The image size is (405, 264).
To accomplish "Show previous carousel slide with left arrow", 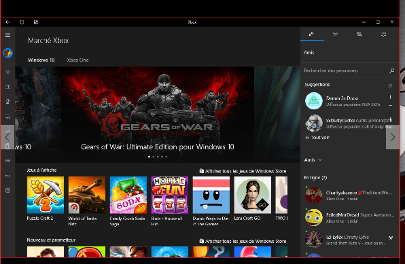I will [x=7, y=137].
